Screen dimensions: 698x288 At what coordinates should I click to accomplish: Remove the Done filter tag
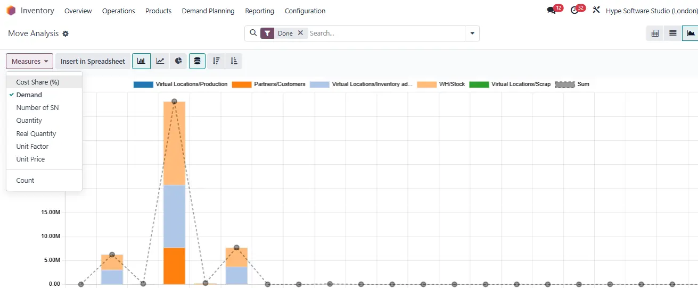(300, 33)
